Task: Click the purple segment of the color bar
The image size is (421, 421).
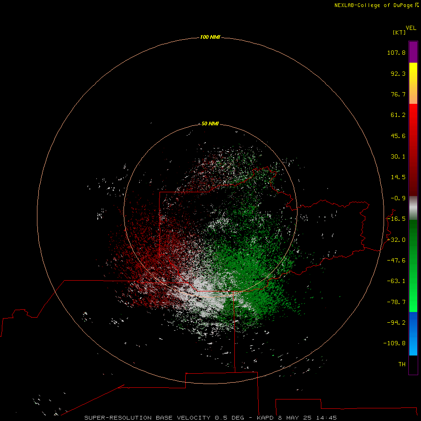Action: pos(413,52)
